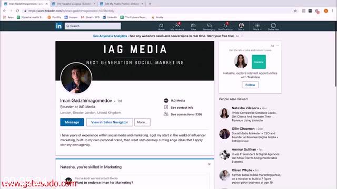The height and width of the screenshot is (189, 337).
Task: Open Natasha Health bookmark
Action: [30, 17]
